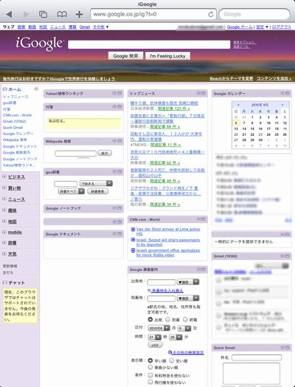Reload the page with the refresh icon
295x387 pixels.
click(x=211, y=14)
